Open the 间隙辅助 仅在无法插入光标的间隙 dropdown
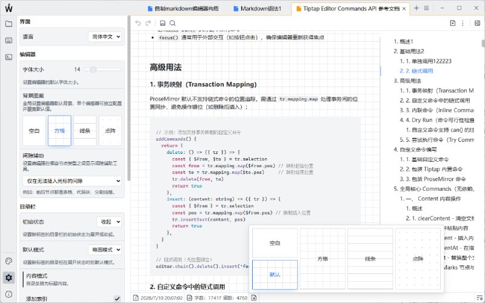Viewport: 485px width, 303px height. [72, 181]
